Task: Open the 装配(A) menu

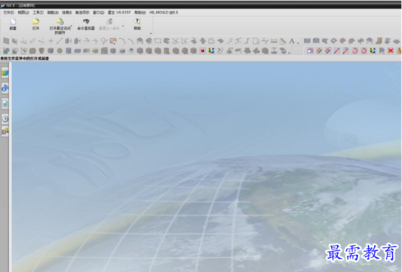Action: tap(52, 12)
